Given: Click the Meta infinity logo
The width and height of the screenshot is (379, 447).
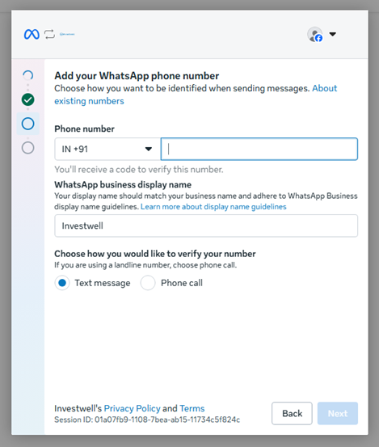Looking at the screenshot, I should tap(32, 34).
